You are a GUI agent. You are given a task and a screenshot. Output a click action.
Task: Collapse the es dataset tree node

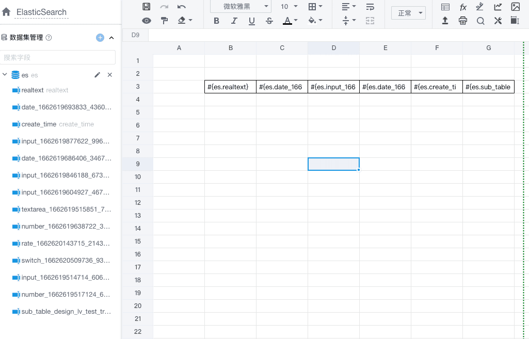click(5, 75)
